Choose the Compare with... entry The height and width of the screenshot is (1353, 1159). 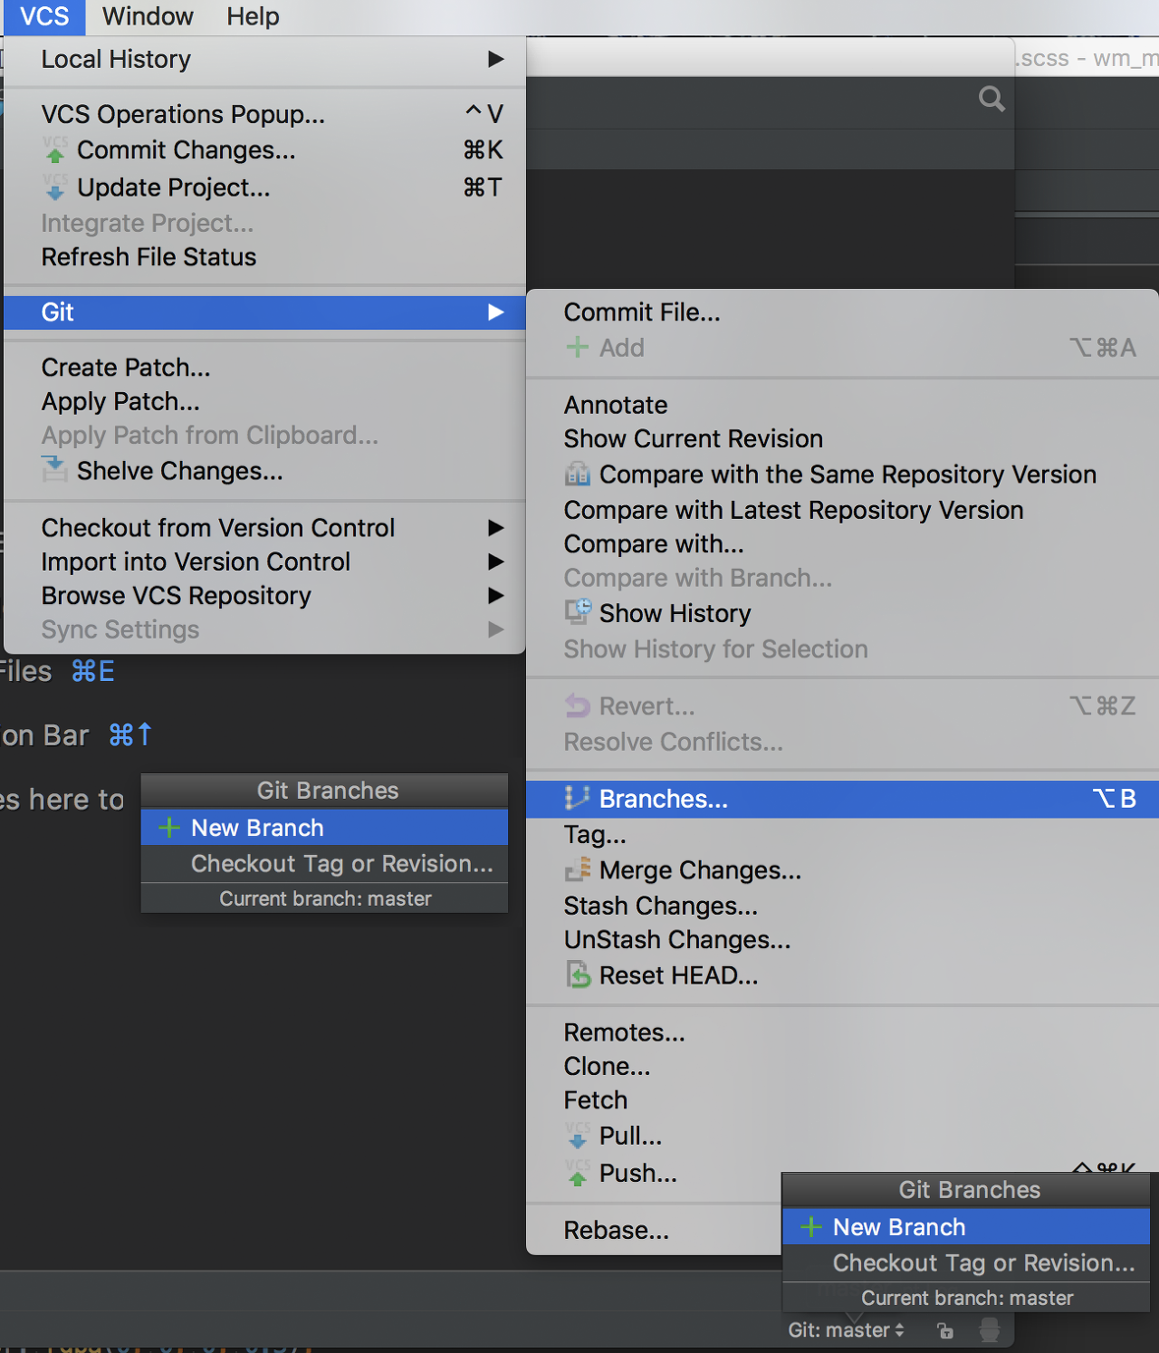[842, 544]
